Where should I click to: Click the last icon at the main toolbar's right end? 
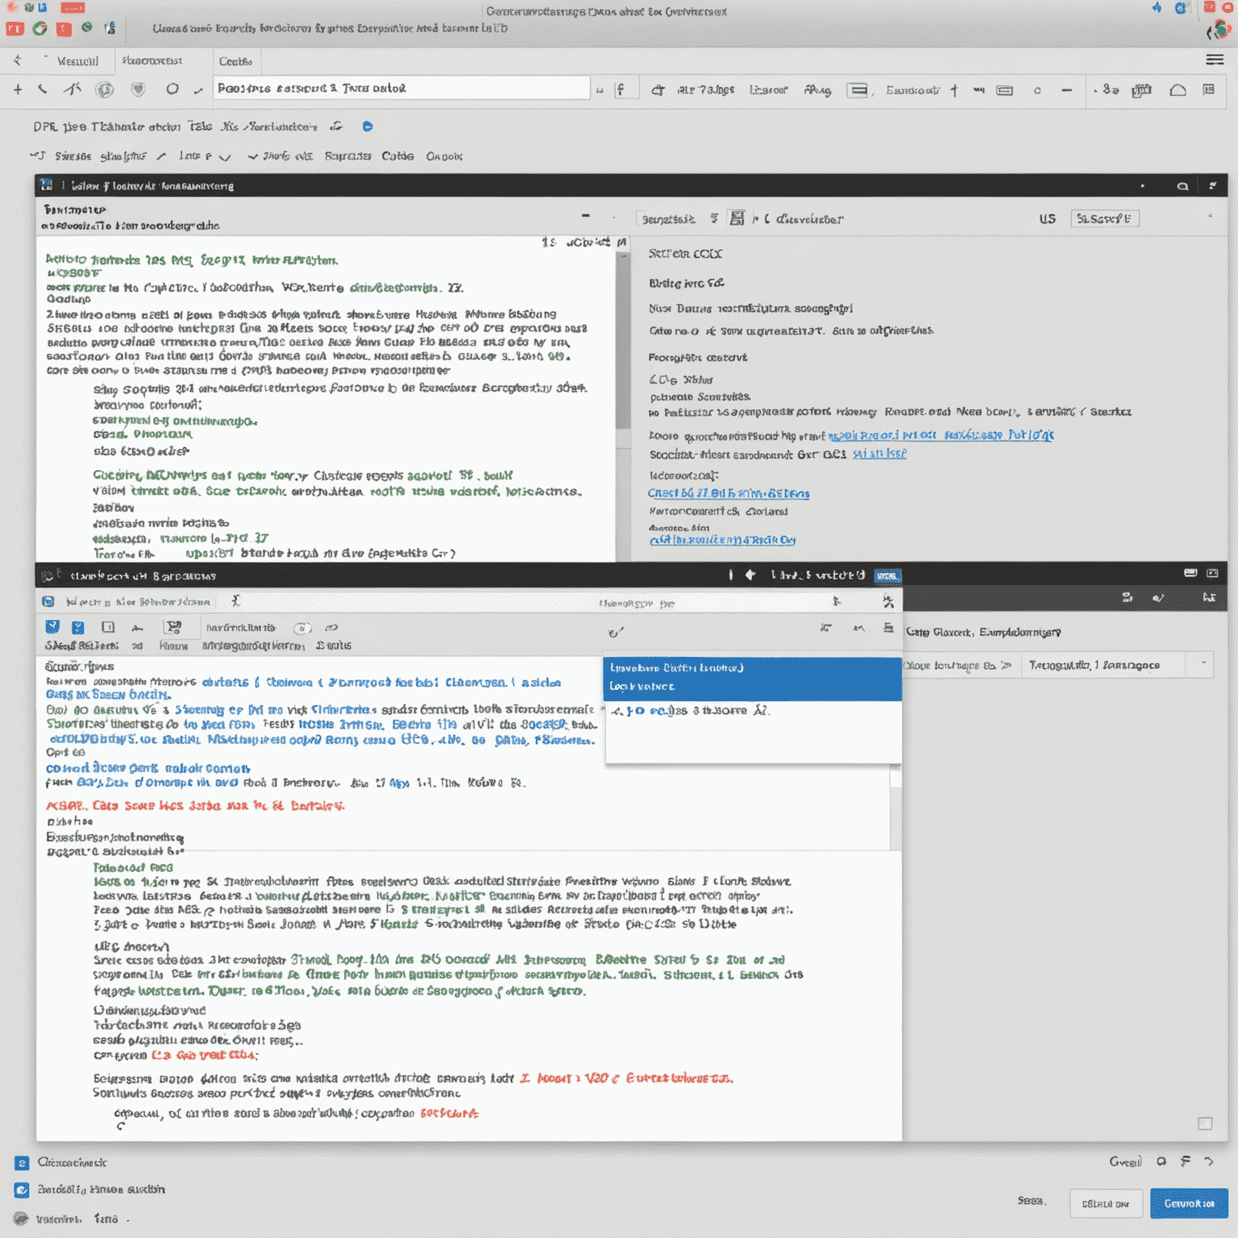tap(1208, 89)
